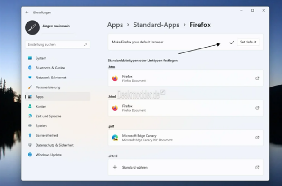282x186 pixels.
Task: Select Apps in the sidebar
Action: coord(58,97)
